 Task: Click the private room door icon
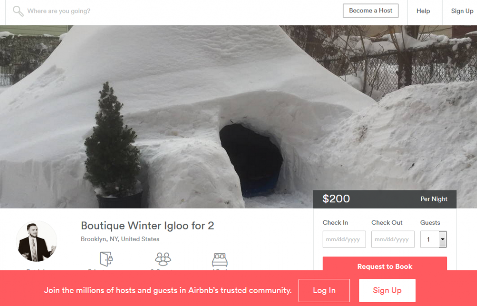click(x=106, y=259)
